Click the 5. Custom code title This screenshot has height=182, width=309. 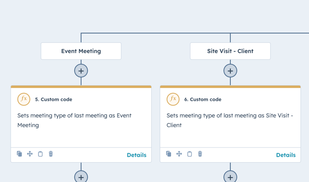tap(53, 99)
